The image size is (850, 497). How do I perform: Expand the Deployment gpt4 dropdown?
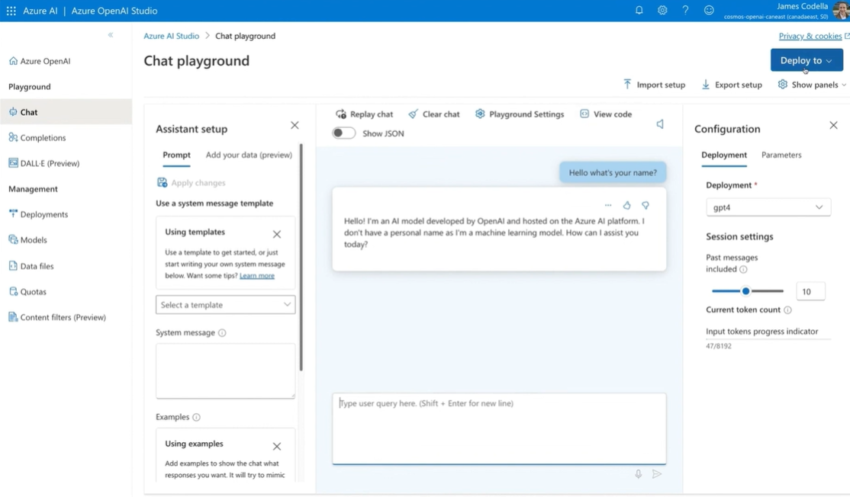(x=768, y=207)
